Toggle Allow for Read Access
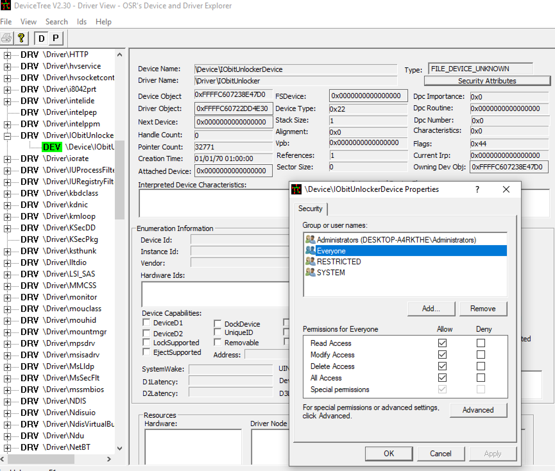Viewport: 555px width, 471px height. 442,343
